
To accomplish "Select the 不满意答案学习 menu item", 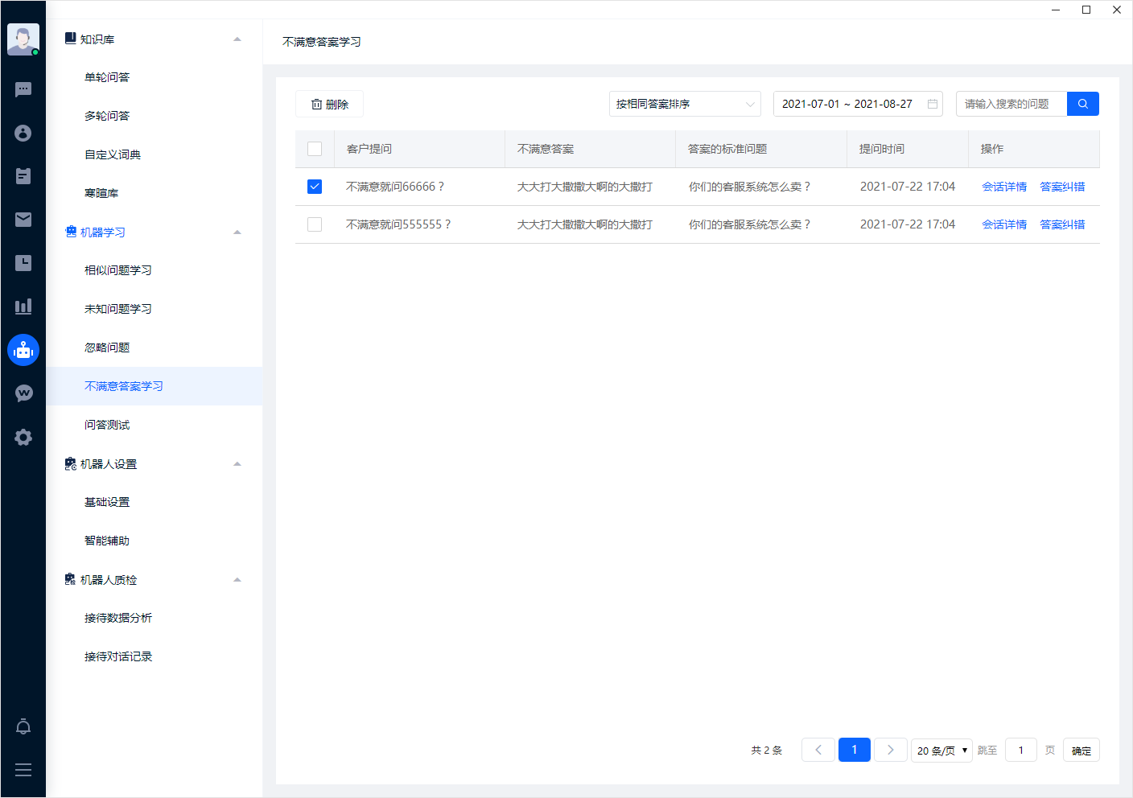I will (x=154, y=386).
